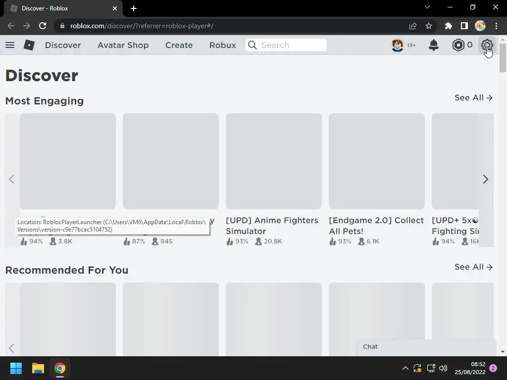Screen dimensions: 507x380
Task: Open the taskbar clock and date
Action: click(x=470, y=368)
